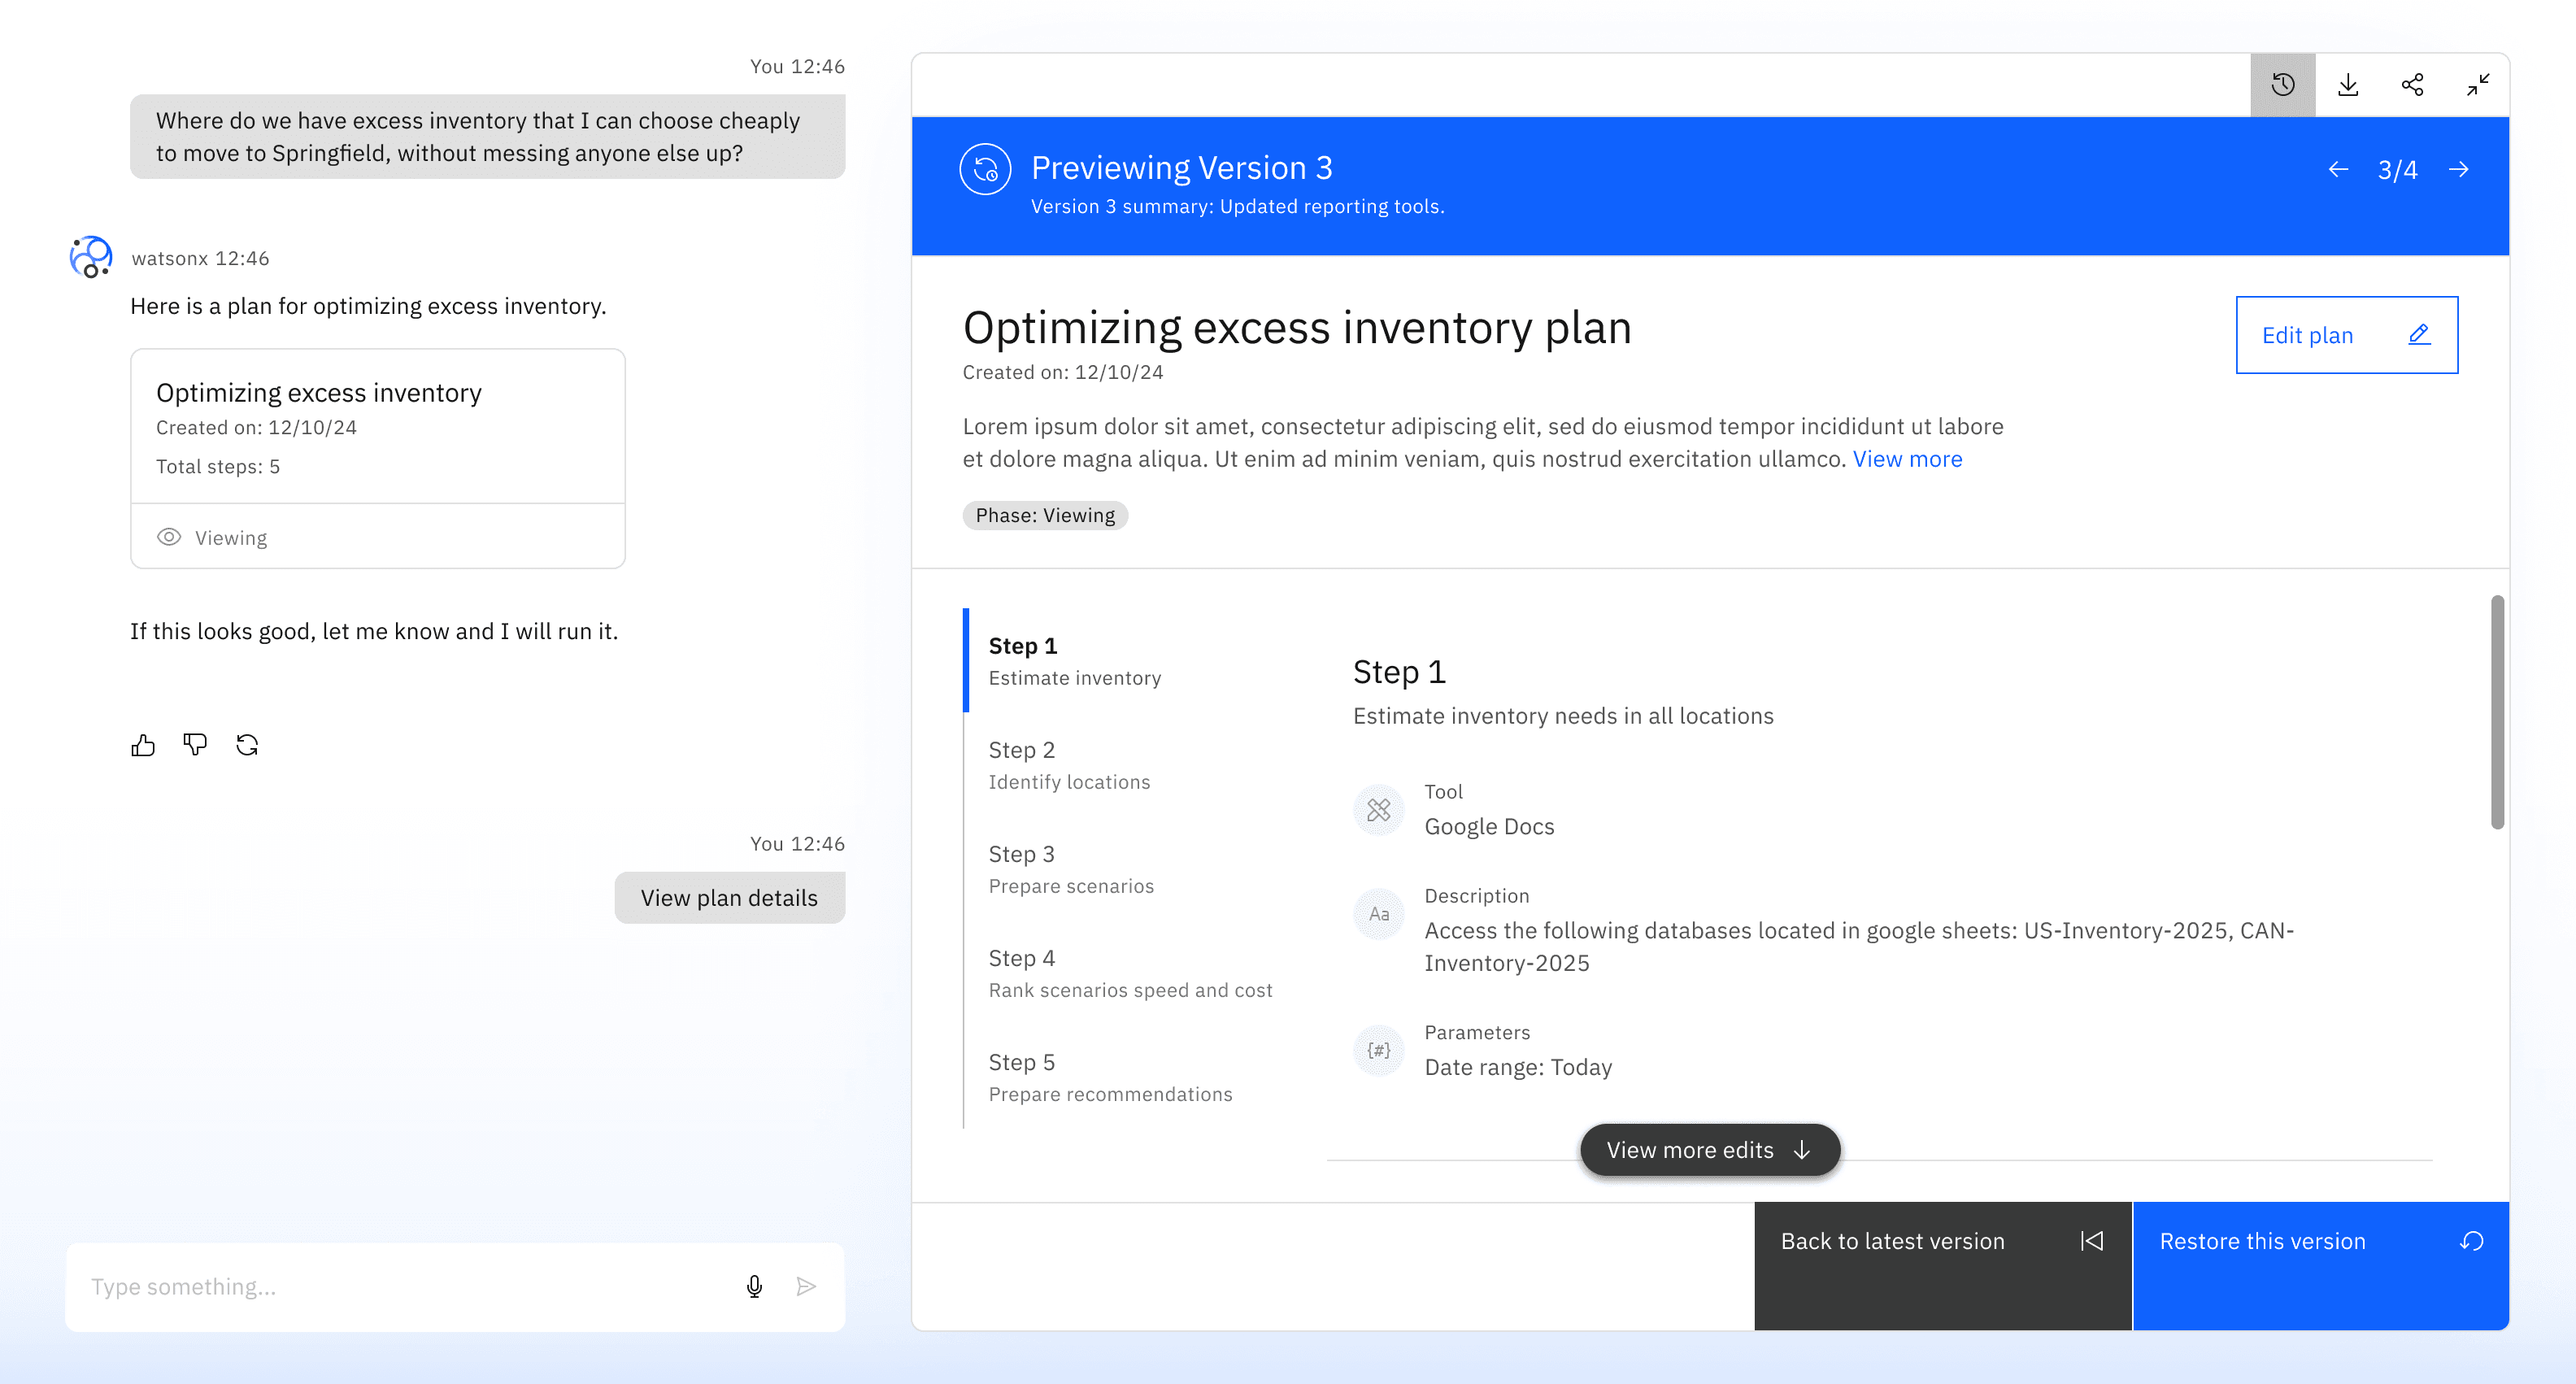2576x1384 pixels.
Task: Regenerate the watsonx response
Action: pyautogui.click(x=247, y=745)
